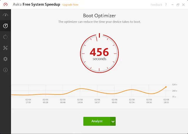Open the power icon section in sidebar
The width and height of the screenshot is (188, 134).
coord(5,37)
